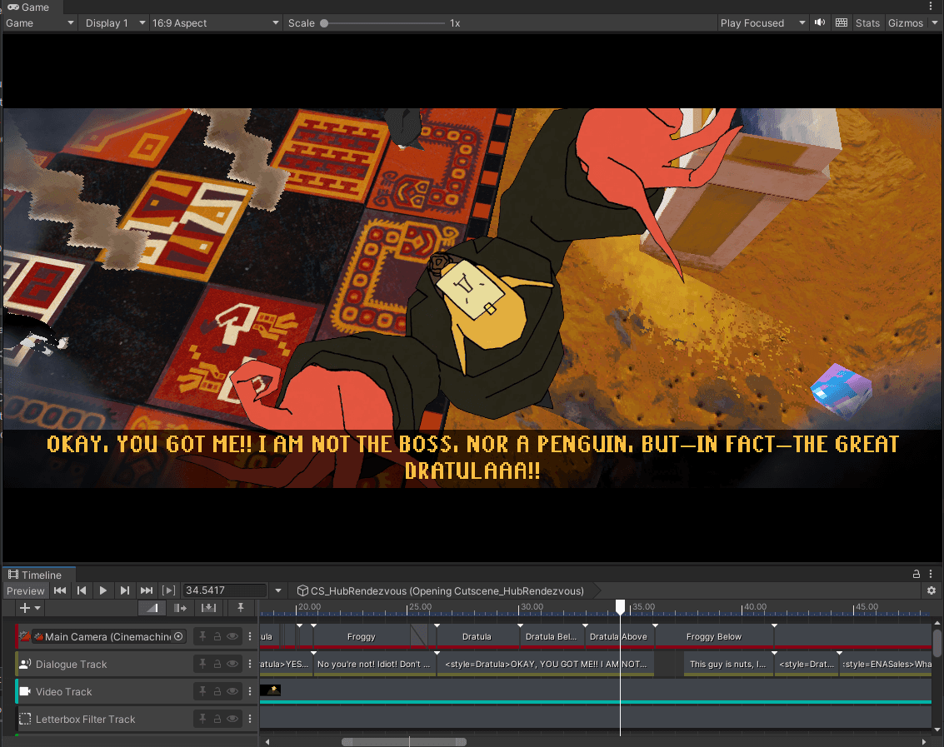This screenshot has width=944, height=747.
Task: Lock the Timeline window
Action: point(917,575)
